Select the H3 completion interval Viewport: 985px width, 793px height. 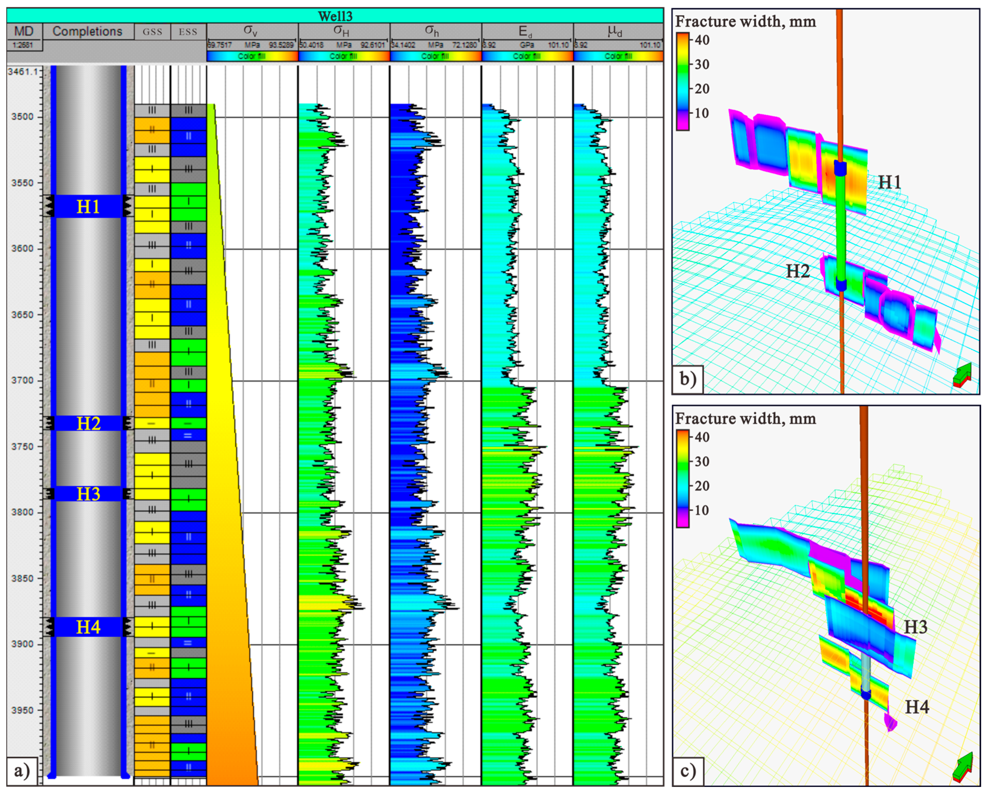(x=88, y=494)
